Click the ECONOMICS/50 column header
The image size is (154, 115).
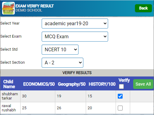[39, 84]
